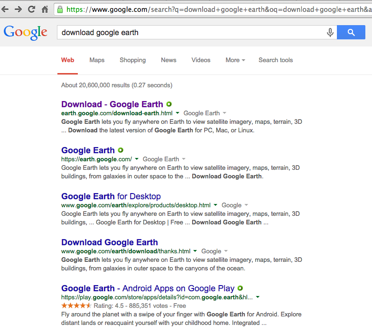The width and height of the screenshot is (372, 333).
Task: Expand green arrow next to play.google.com URL
Action: (258, 297)
